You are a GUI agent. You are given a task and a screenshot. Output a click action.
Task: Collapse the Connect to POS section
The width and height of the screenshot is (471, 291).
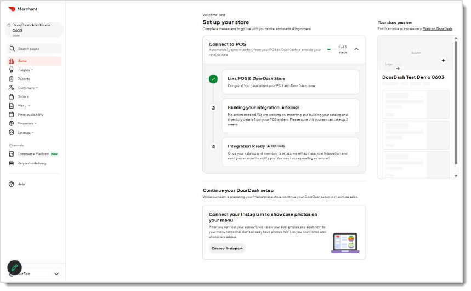point(356,49)
